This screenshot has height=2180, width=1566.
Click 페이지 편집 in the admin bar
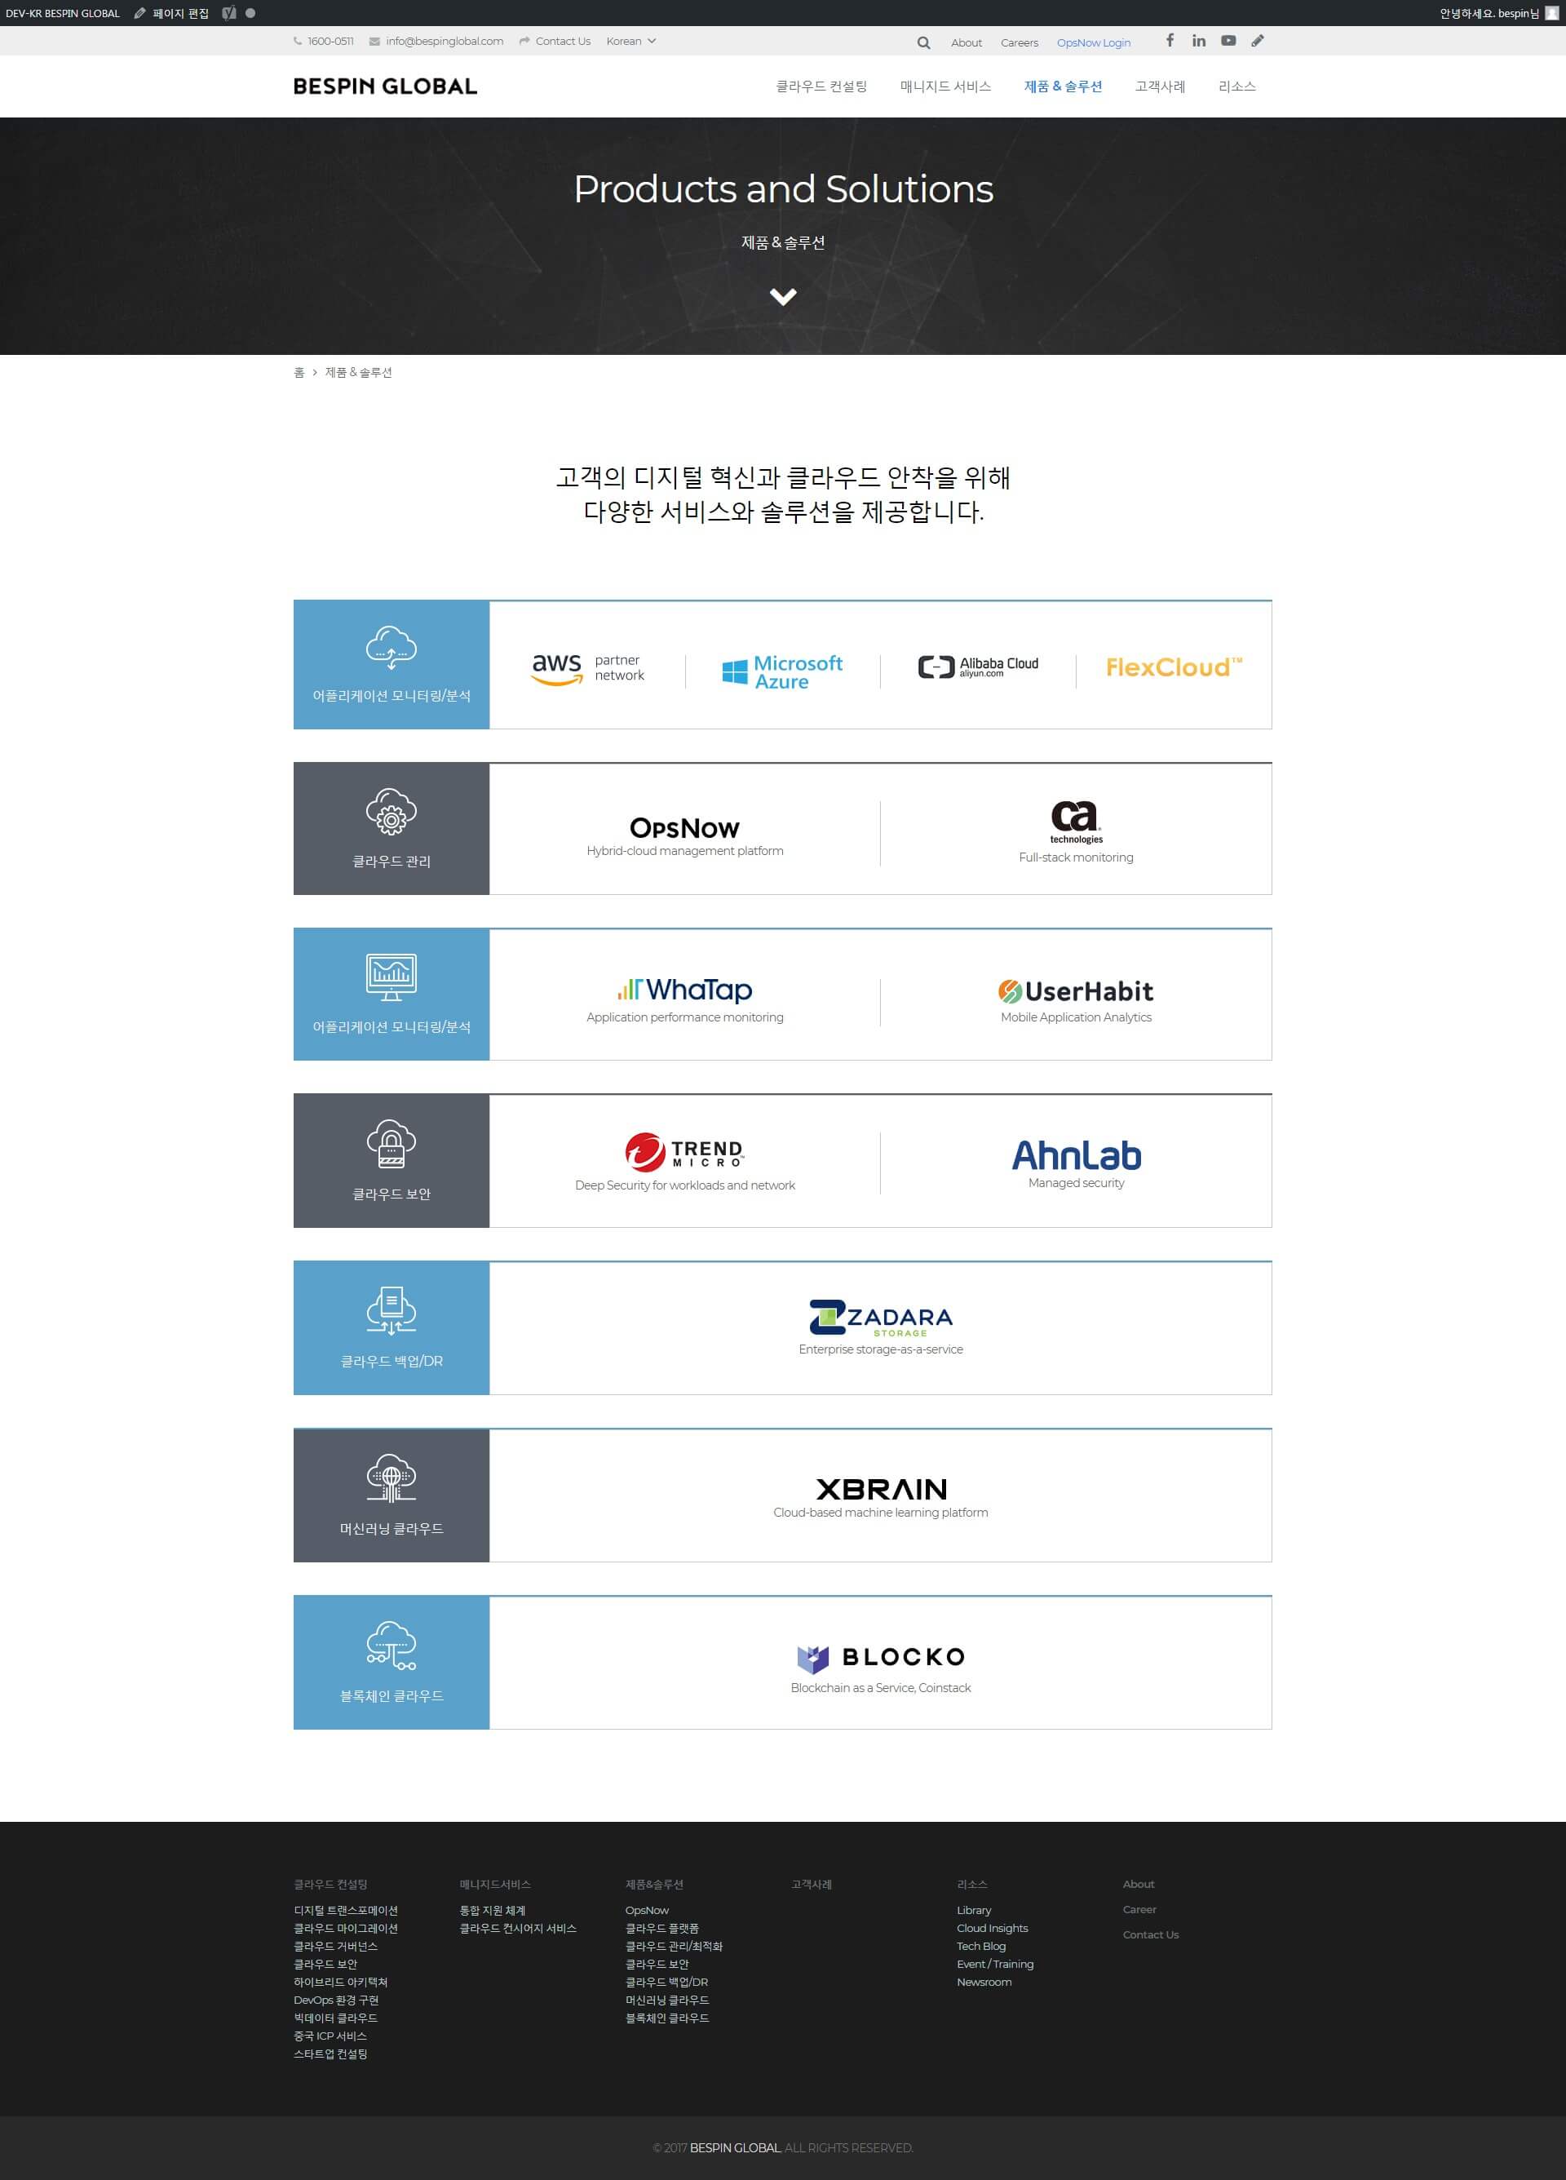(x=171, y=12)
